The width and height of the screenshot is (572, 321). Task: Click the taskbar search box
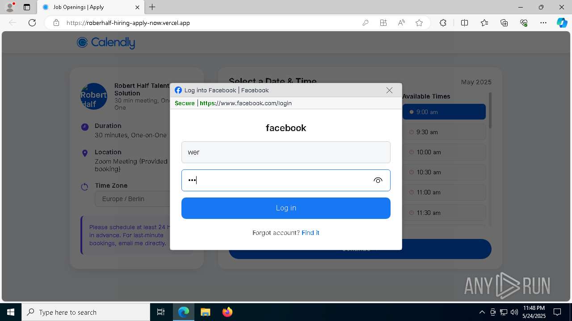(86, 312)
